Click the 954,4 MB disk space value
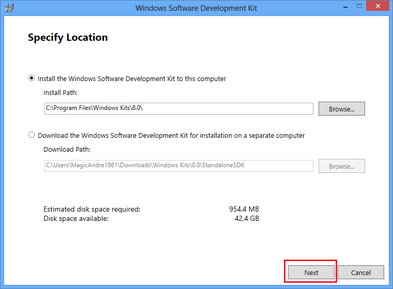 pos(244,209)
